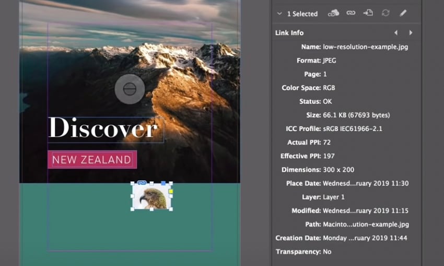This screenshot has height=266, width=444.
Task: Click the Size value 66.1 KB
Action: pyautogui.click(x=356, y=115)
